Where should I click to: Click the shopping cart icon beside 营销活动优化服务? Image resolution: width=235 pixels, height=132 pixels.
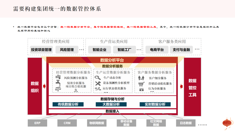[141, 84]
